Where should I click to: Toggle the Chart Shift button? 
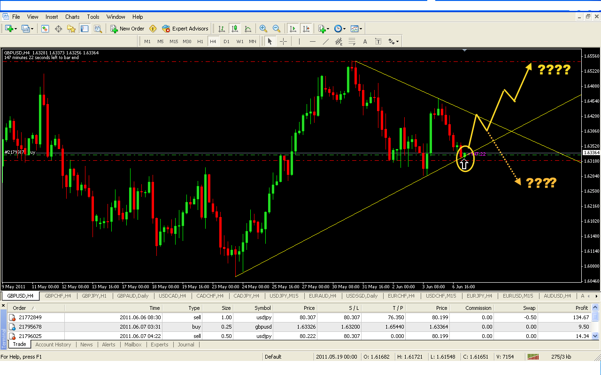click(306, 29)
